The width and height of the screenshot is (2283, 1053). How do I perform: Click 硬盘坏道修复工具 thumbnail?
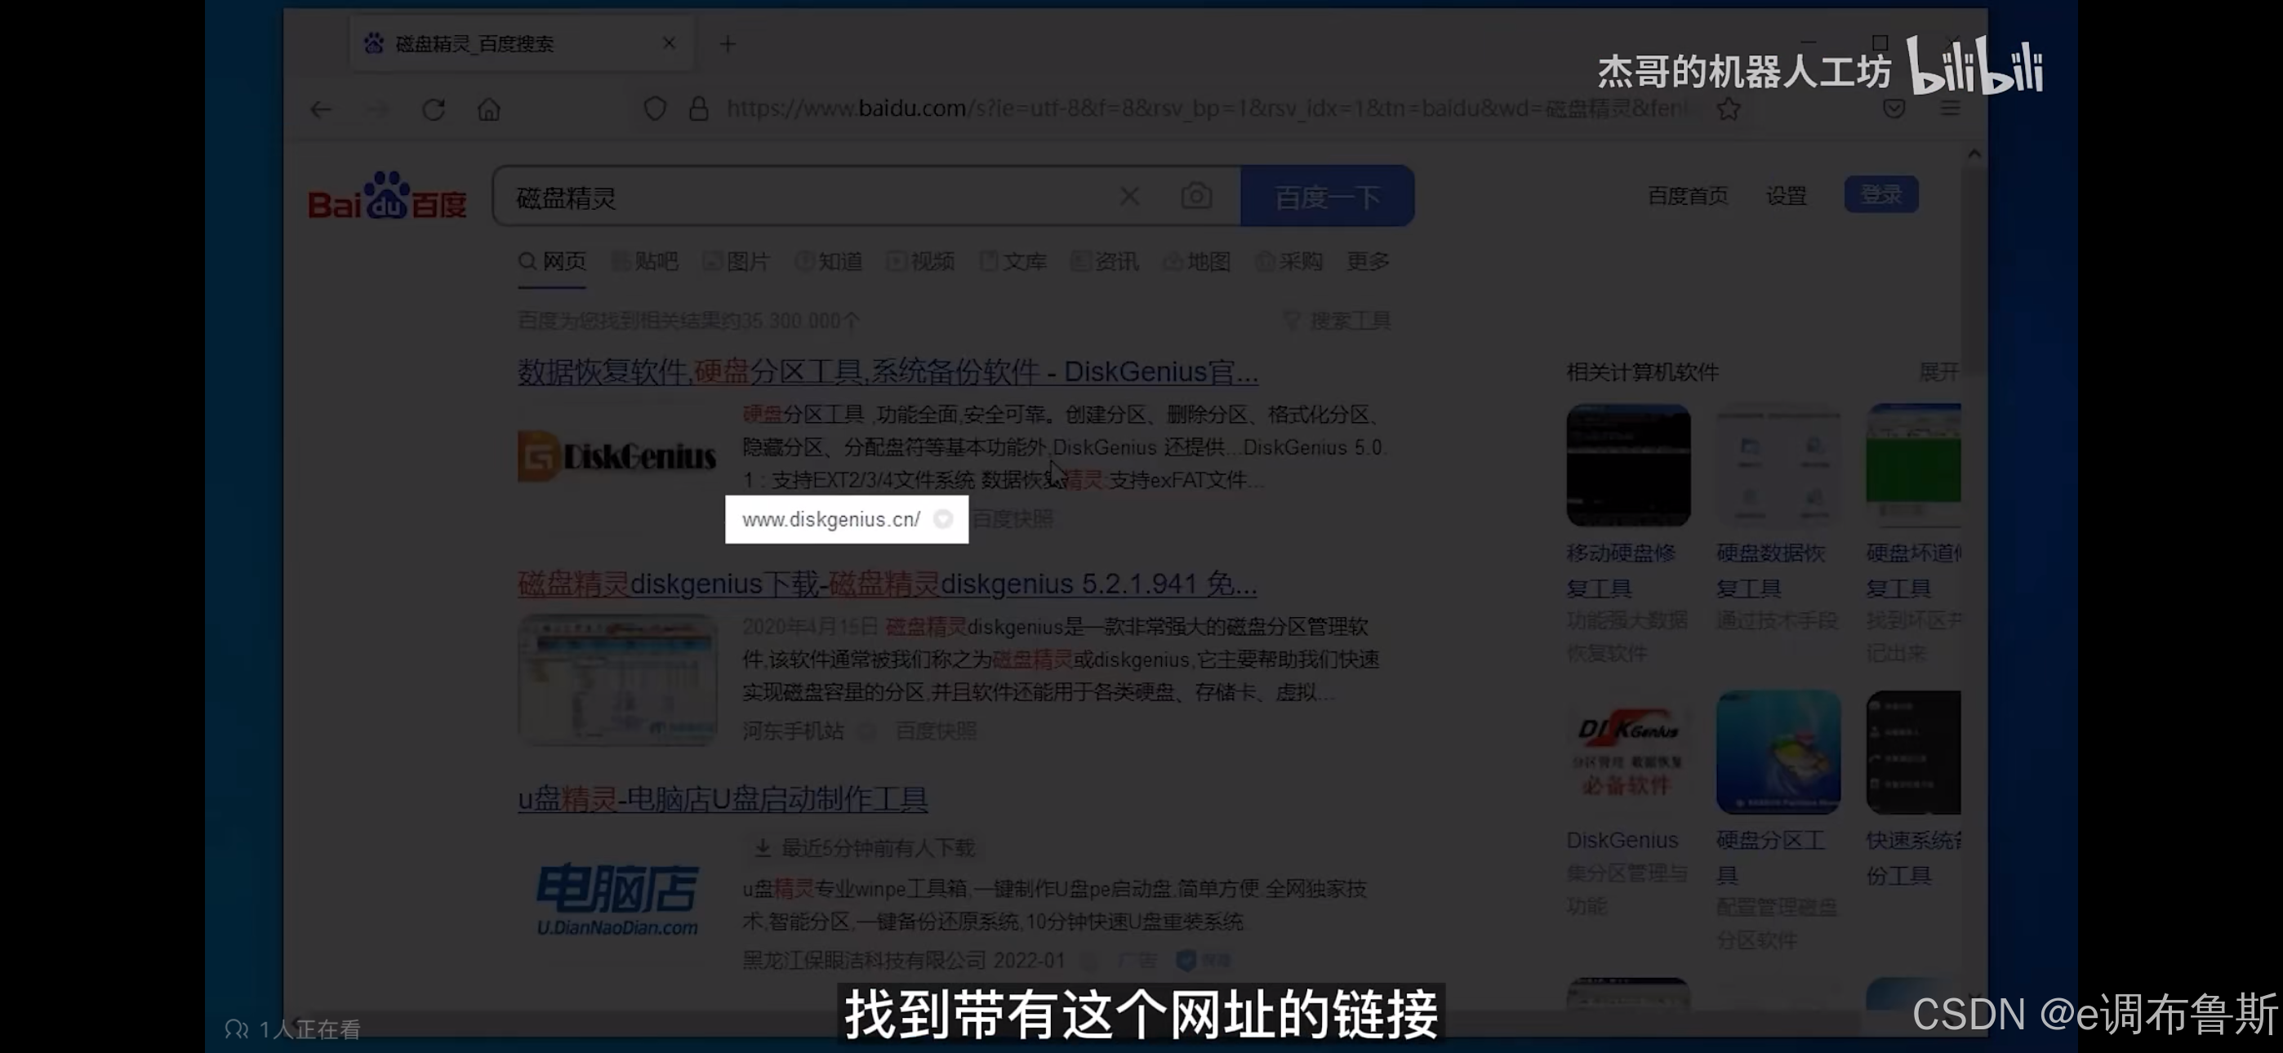click(1913, 464)
